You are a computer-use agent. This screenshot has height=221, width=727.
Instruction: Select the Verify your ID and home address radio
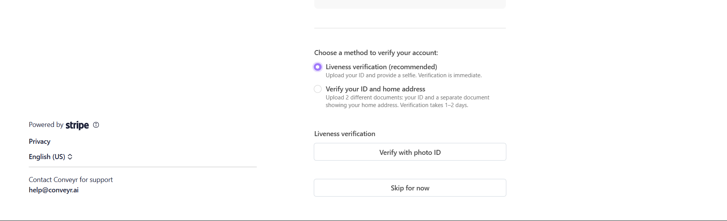(x=318, y=89)
